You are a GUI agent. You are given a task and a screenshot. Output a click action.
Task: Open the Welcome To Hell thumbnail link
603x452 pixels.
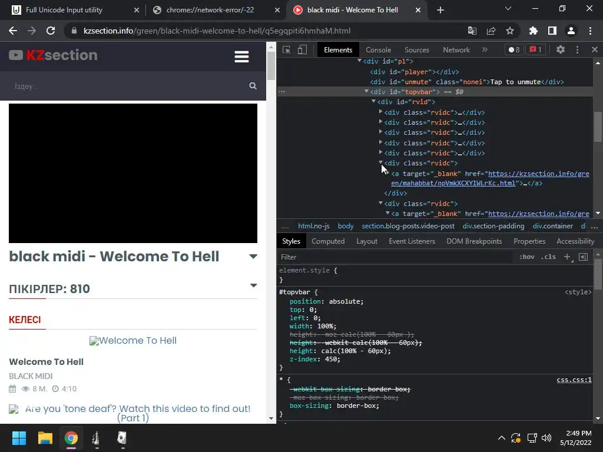133,341
